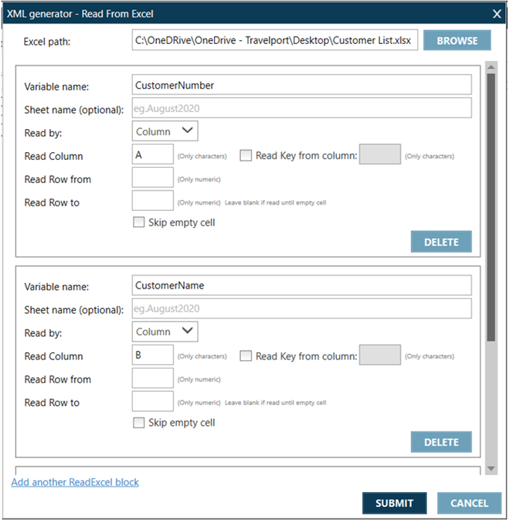Click the CustomerName variable name field

(301, 285)
